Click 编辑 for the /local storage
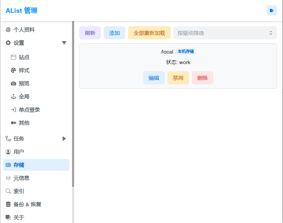283x223 pixels. coord(154,78)
